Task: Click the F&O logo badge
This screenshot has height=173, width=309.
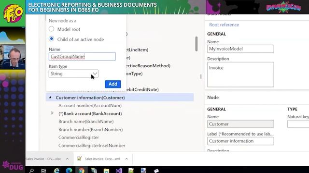Action: pyautogui.click(x=13, y=13)
